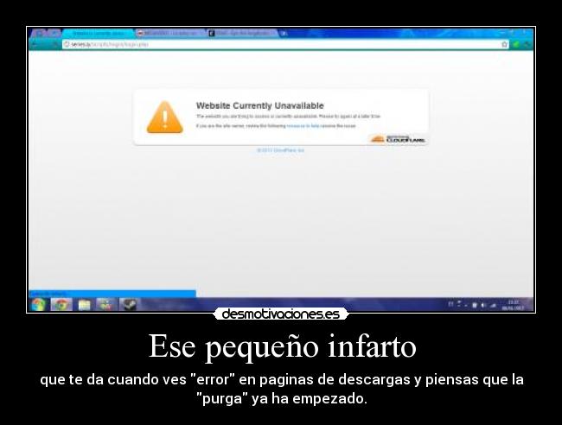Viewport: 562px width, 425px height.
Task: Bookmark the page with the star icon
Action: (x=504, y=44)
